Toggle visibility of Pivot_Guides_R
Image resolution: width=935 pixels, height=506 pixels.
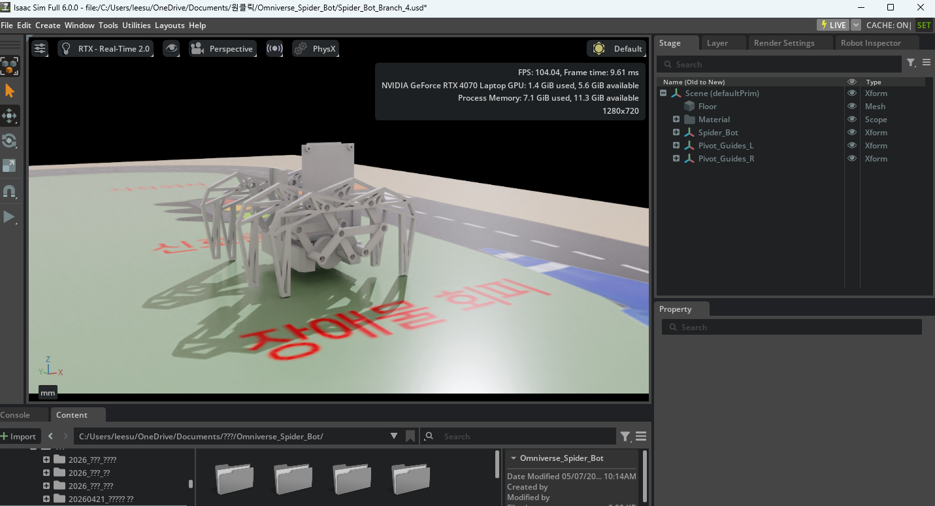click(851, 158)
